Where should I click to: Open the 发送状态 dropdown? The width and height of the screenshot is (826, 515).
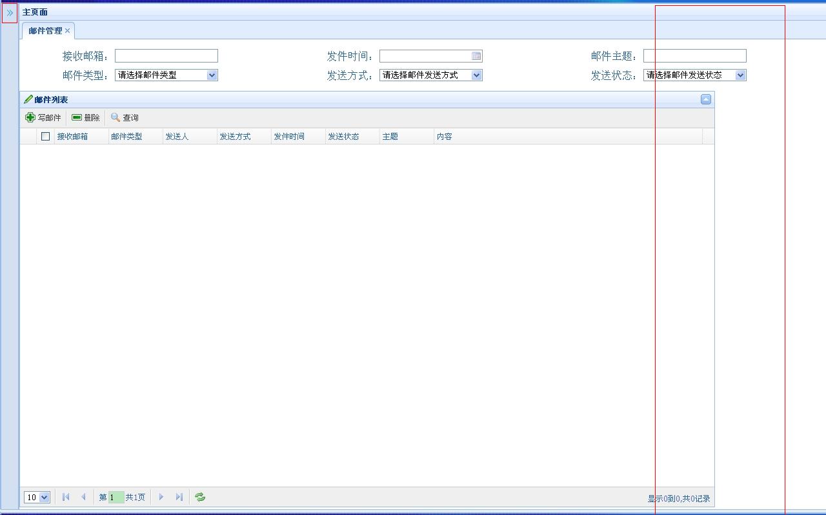click(694, 75)
